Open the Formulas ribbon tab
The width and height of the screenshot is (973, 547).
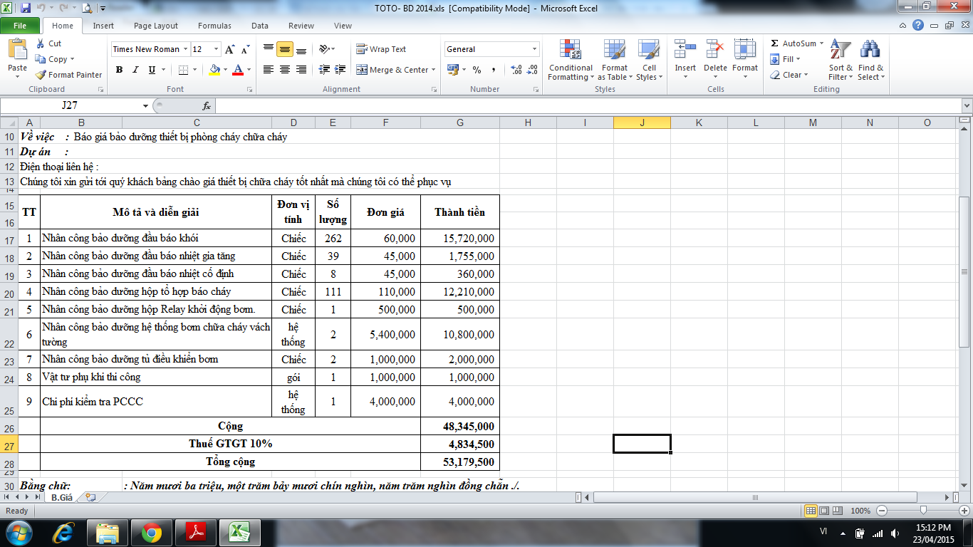tap(214, 26)
